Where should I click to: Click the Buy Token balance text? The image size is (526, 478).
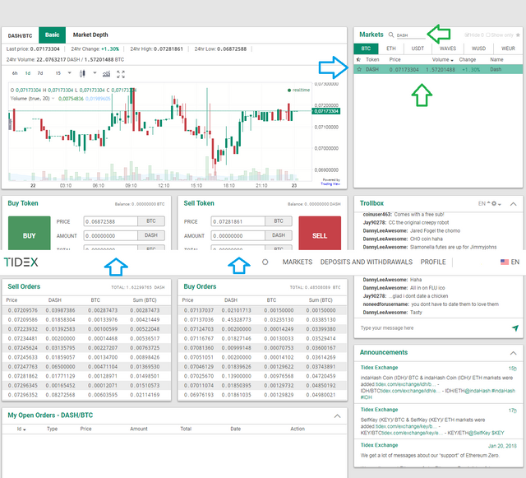point(140,204)
